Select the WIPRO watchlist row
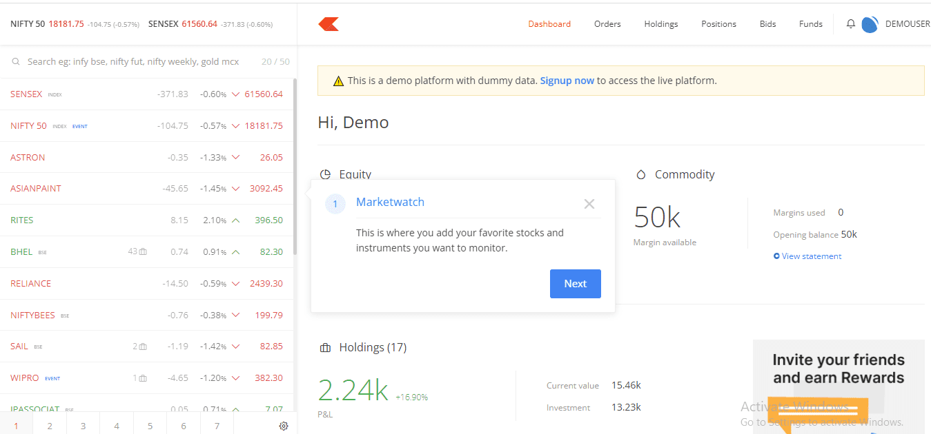The height and width of the screenshot is (434, 931). tap(146, 378)
